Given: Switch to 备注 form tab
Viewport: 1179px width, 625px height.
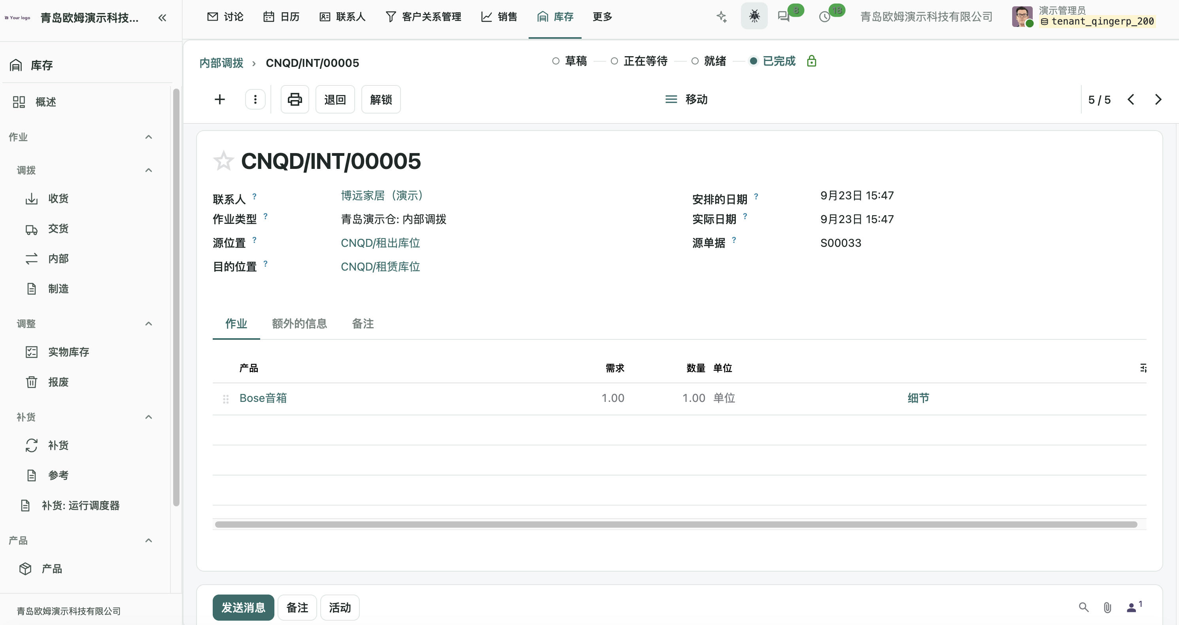Looking at the screenshot, I should coord(363,324).
